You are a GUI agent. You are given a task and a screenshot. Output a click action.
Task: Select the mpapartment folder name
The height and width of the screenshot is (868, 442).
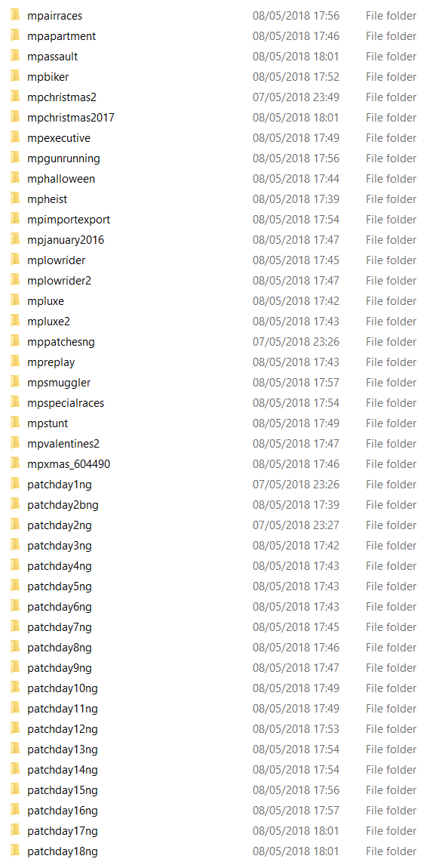click(x=61, y=36)
